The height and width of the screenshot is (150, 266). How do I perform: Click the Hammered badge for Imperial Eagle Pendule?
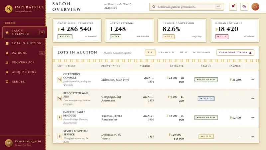(x=206, y=118)
